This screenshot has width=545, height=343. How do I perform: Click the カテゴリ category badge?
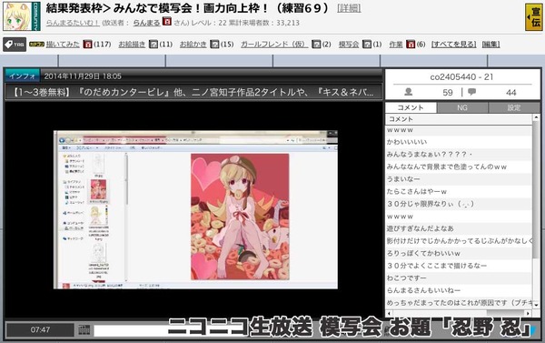pos(36,45)
